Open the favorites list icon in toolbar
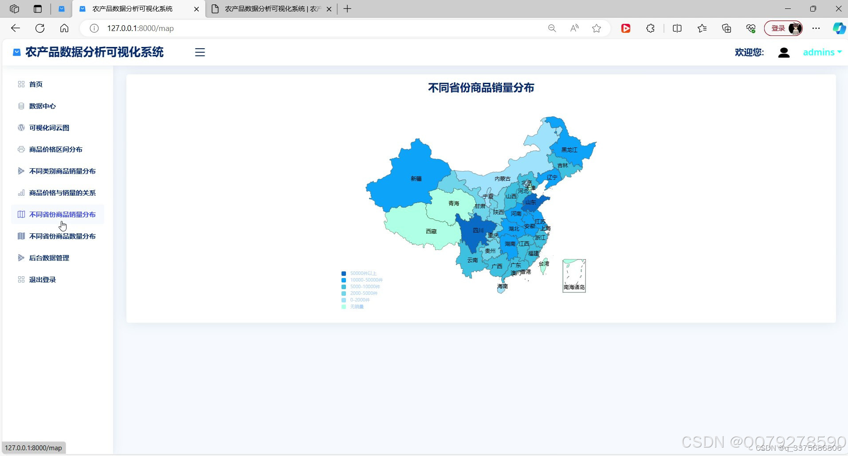Screen dimensions: 848x456 [x=702, y=28]
